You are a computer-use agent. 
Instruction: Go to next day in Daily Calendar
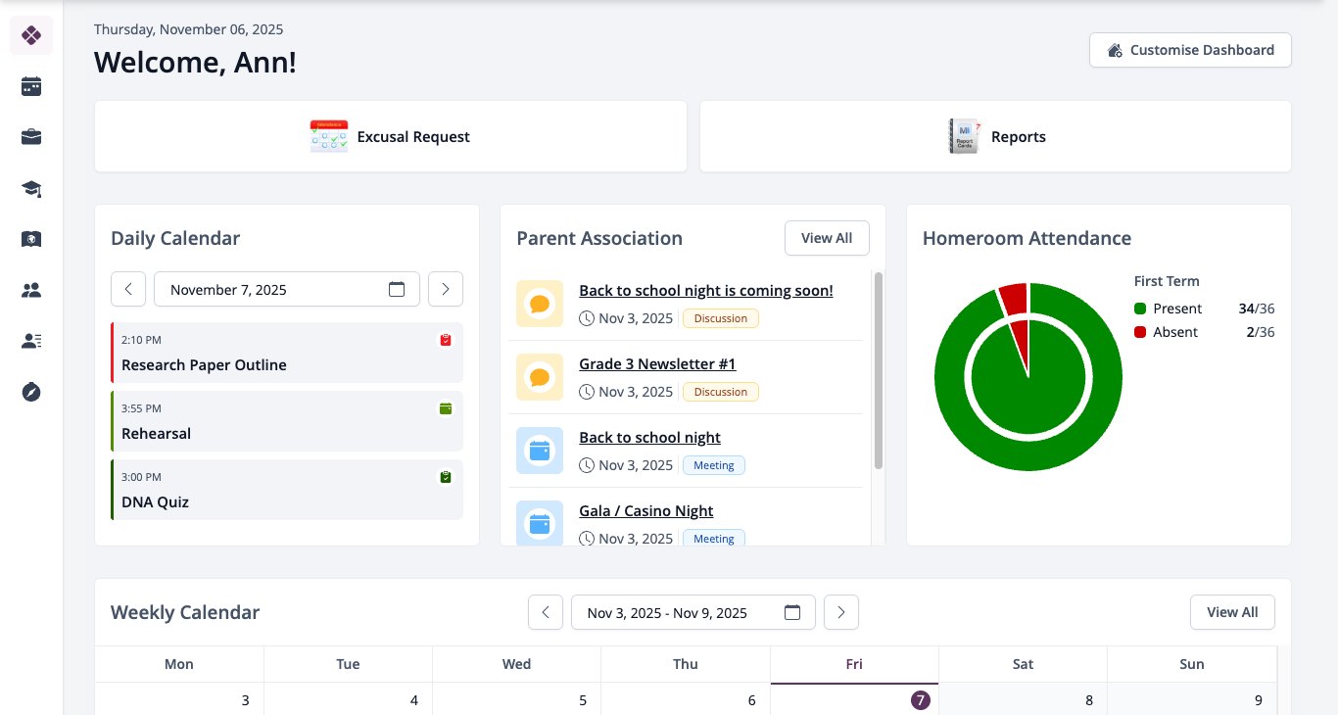(x=446, y=289)
